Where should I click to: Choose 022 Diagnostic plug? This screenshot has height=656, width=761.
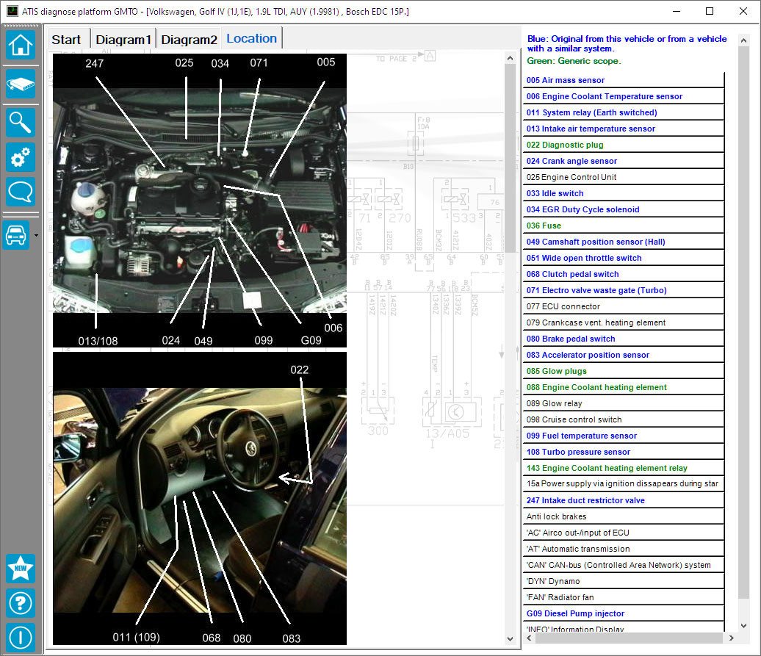(623, 145)
